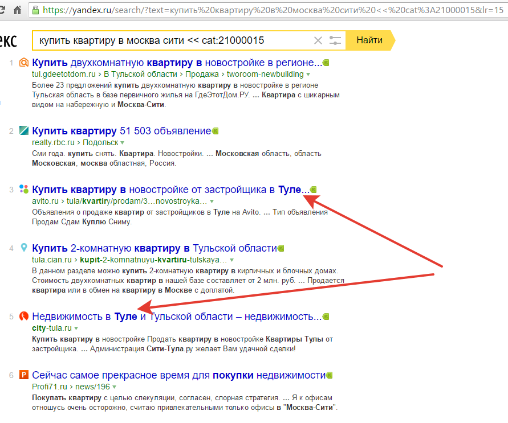Click the Yandex logo

[8, 41]
